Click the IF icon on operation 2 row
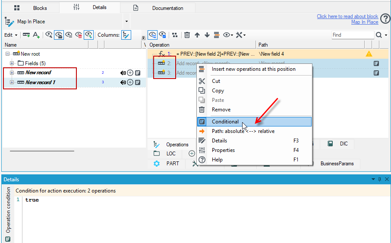This screenshot has height=243, width=391. point(376,63)
